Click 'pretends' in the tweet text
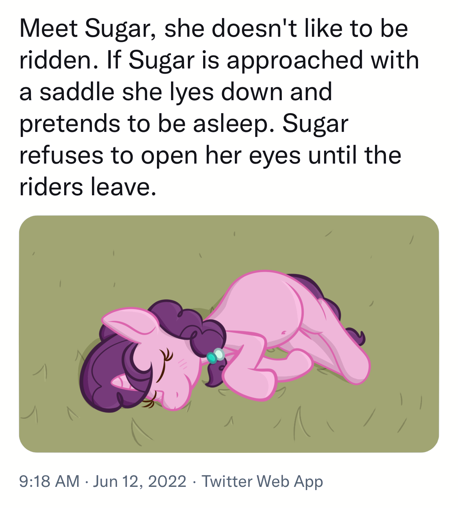The width and height of the screenshot is (458, 508). [70, 124]
